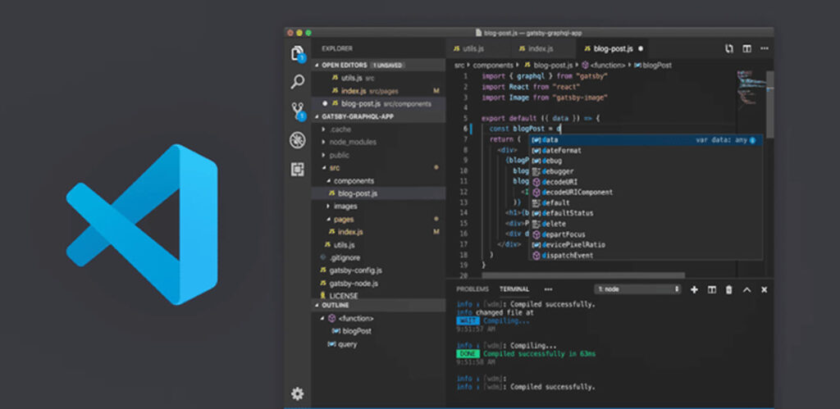The width and height of the screenshot is (840, 409).
Task: Collapse the pages folder
Action: pyautogui.click(x=328, y=219)
